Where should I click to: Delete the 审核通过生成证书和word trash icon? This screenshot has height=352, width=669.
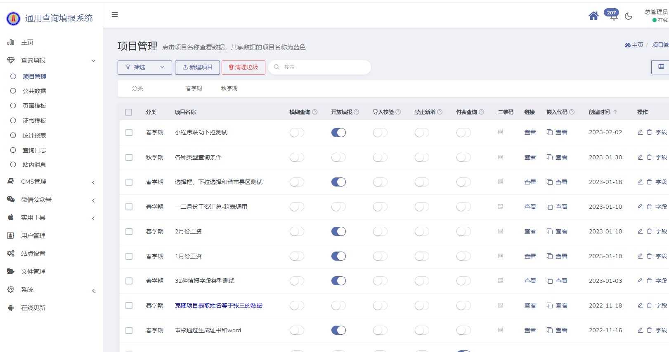(649, 330)
